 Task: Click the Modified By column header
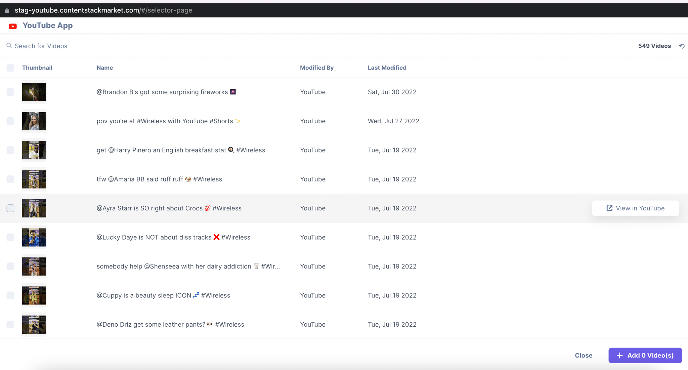point(317,68)
